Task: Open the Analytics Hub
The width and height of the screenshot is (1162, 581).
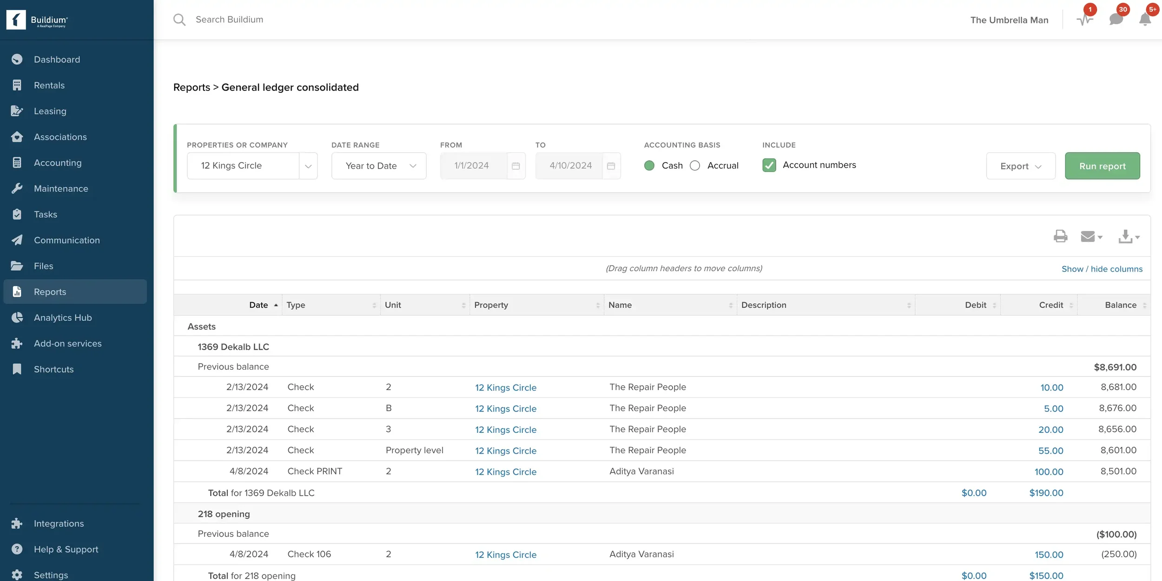Action: tap(62, 317)
